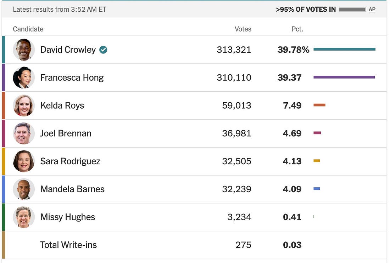Click the Mandela Barnes candidate name
This screenshot has width=390, height=263.
click(x=72, y=189)
